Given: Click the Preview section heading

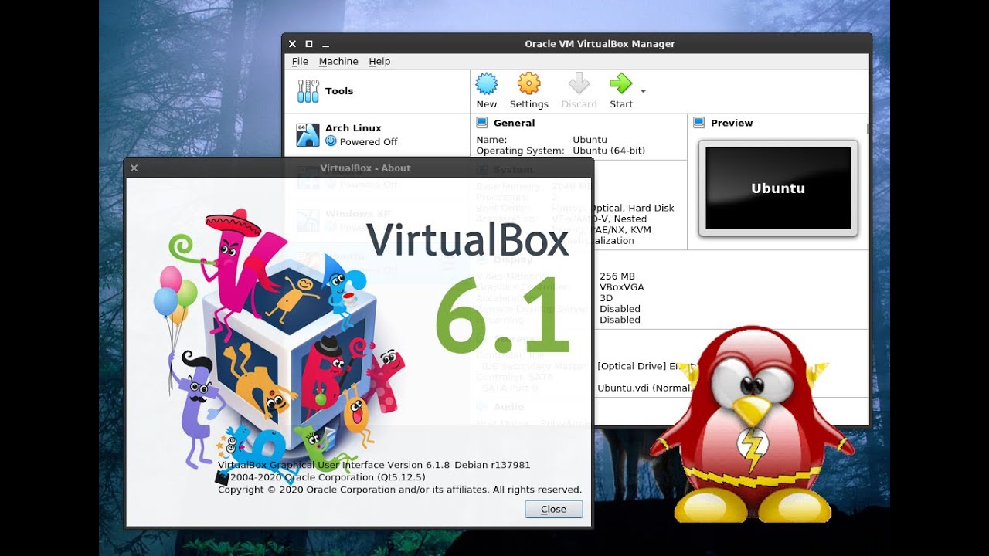Looking at the screenshot, I should pyautogui.click(x=732, y=123).
